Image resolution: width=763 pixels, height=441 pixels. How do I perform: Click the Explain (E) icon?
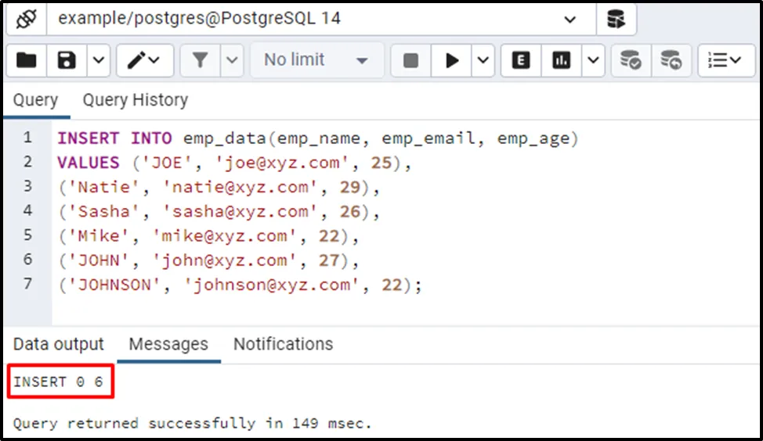coord(521,60)
